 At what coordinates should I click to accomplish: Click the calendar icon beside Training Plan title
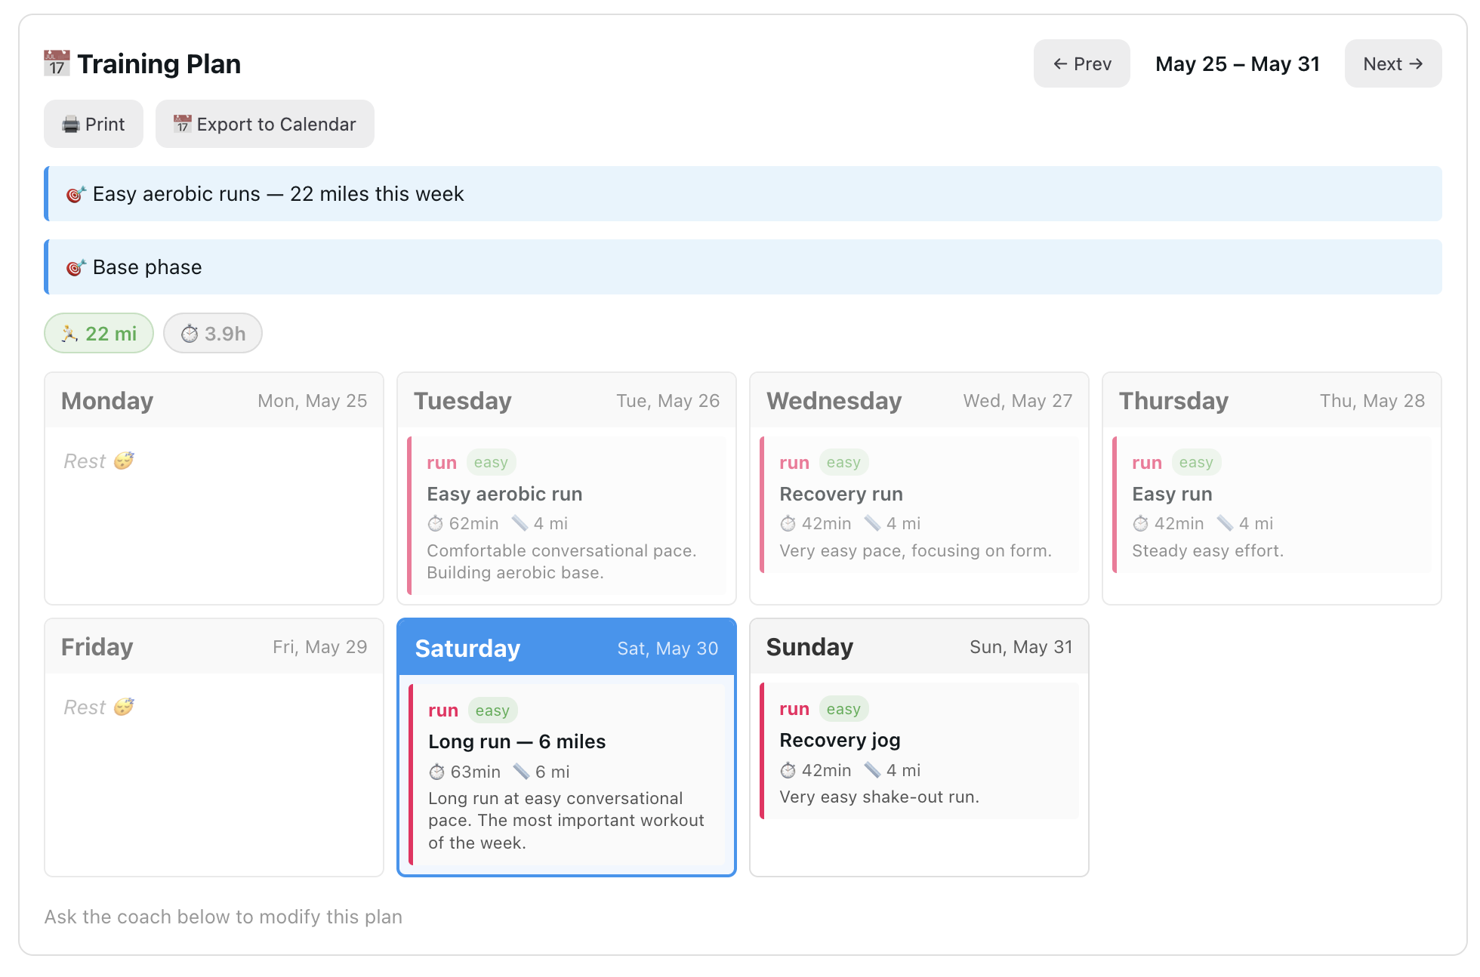57,64
